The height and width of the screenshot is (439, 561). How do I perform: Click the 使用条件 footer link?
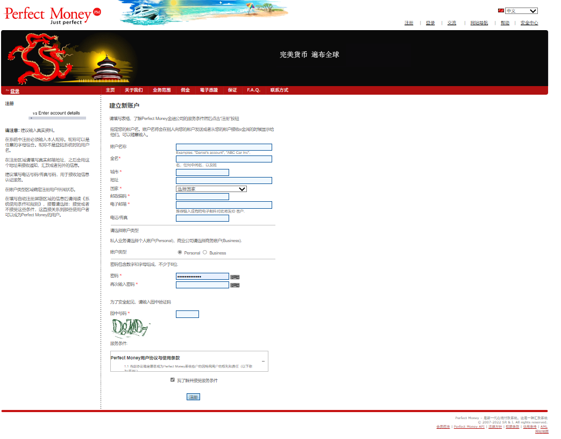(x=530, y=427)
